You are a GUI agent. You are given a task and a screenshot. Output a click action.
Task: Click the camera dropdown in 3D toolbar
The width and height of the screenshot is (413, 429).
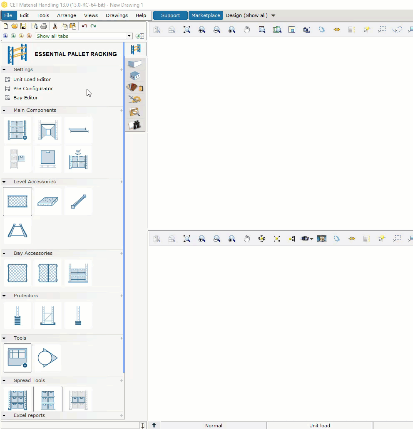tap(307, 239)
